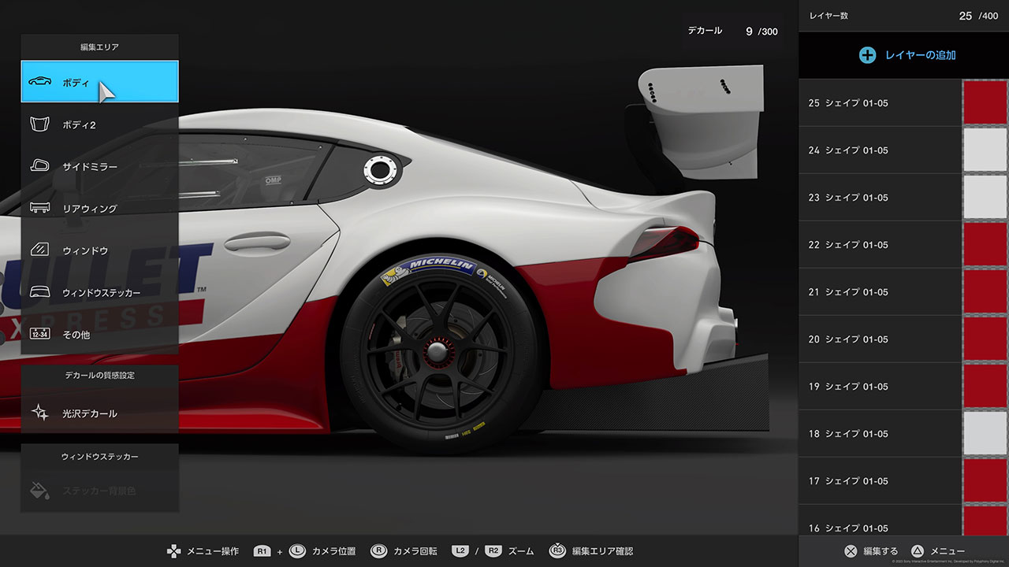Click the triangle button icon for メニュー
The image size is (1009, 567).
(x=918, y=551)
